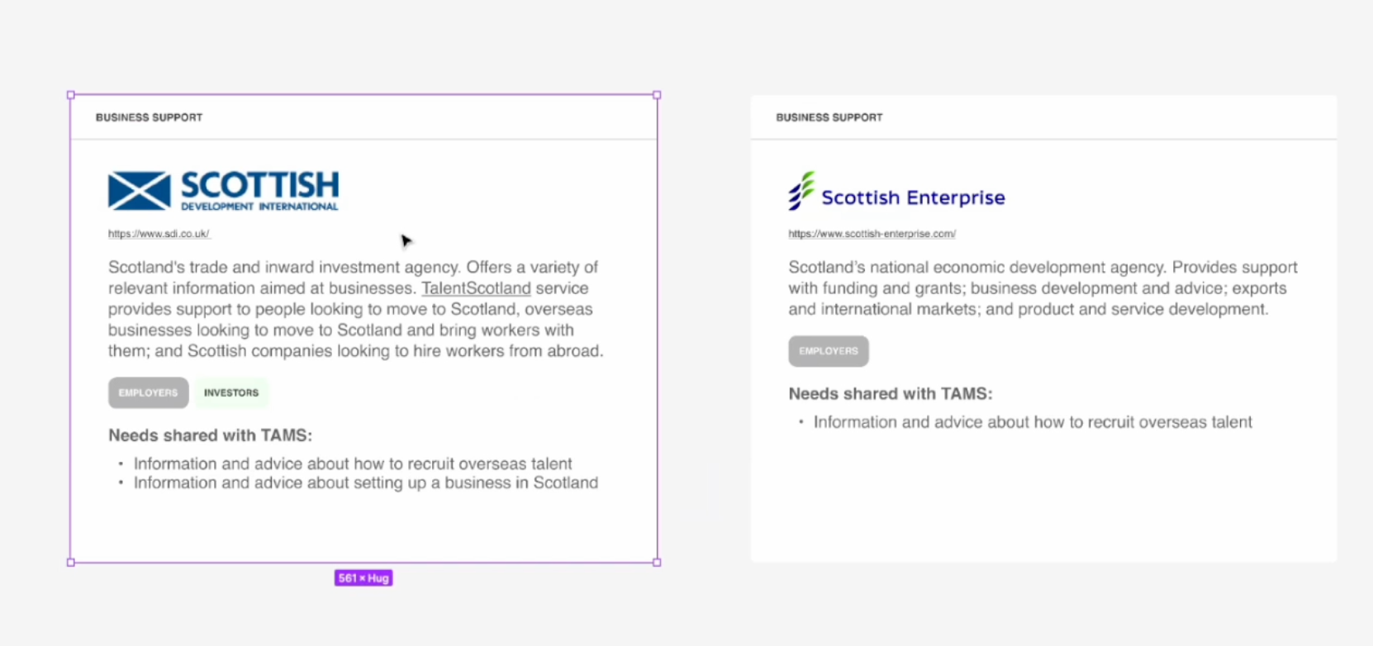Click the Scottish Development International logo
The image size is (1373, 646).
pyautogui.click(x=223, y=191)
